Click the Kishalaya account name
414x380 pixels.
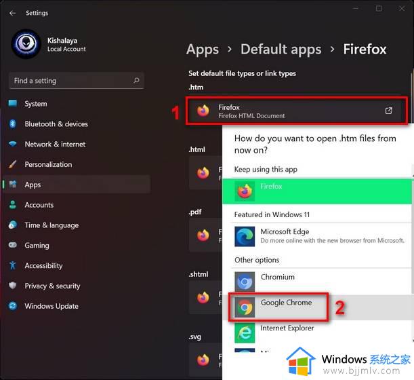coord(62,41)
